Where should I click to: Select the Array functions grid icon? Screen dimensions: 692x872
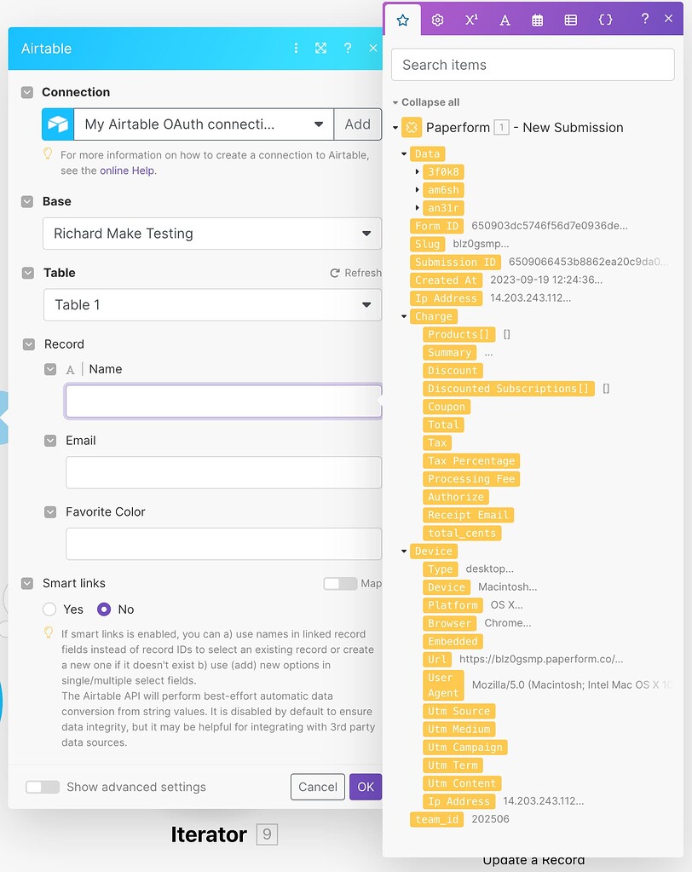(x=571, y=20)
